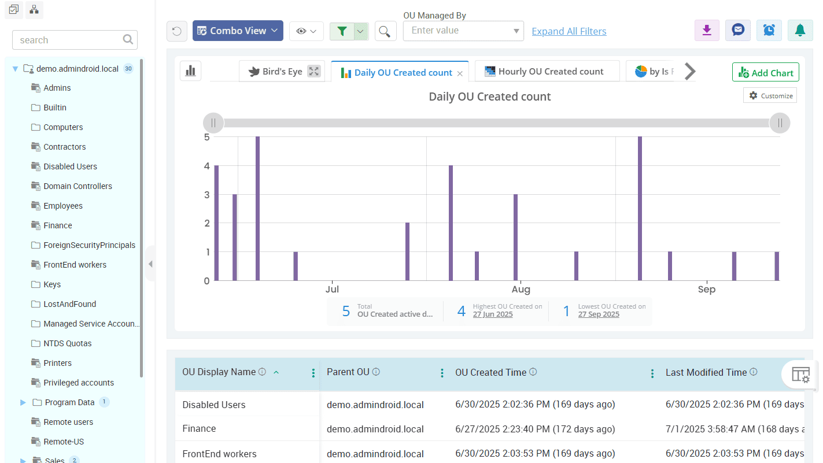Toggle the green filter funnel button

pyautogui.click(x=342, y=31)
